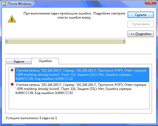The width and height of the screenshot is (158, 126).
Task: Click the red error bullet icon
Action: click(x=12, y=84)
